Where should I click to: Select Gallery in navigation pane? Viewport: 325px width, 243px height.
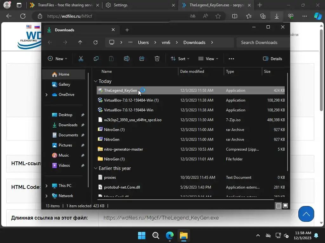tap(64, 84)
